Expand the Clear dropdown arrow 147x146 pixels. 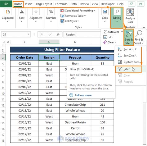pos(115,42)
